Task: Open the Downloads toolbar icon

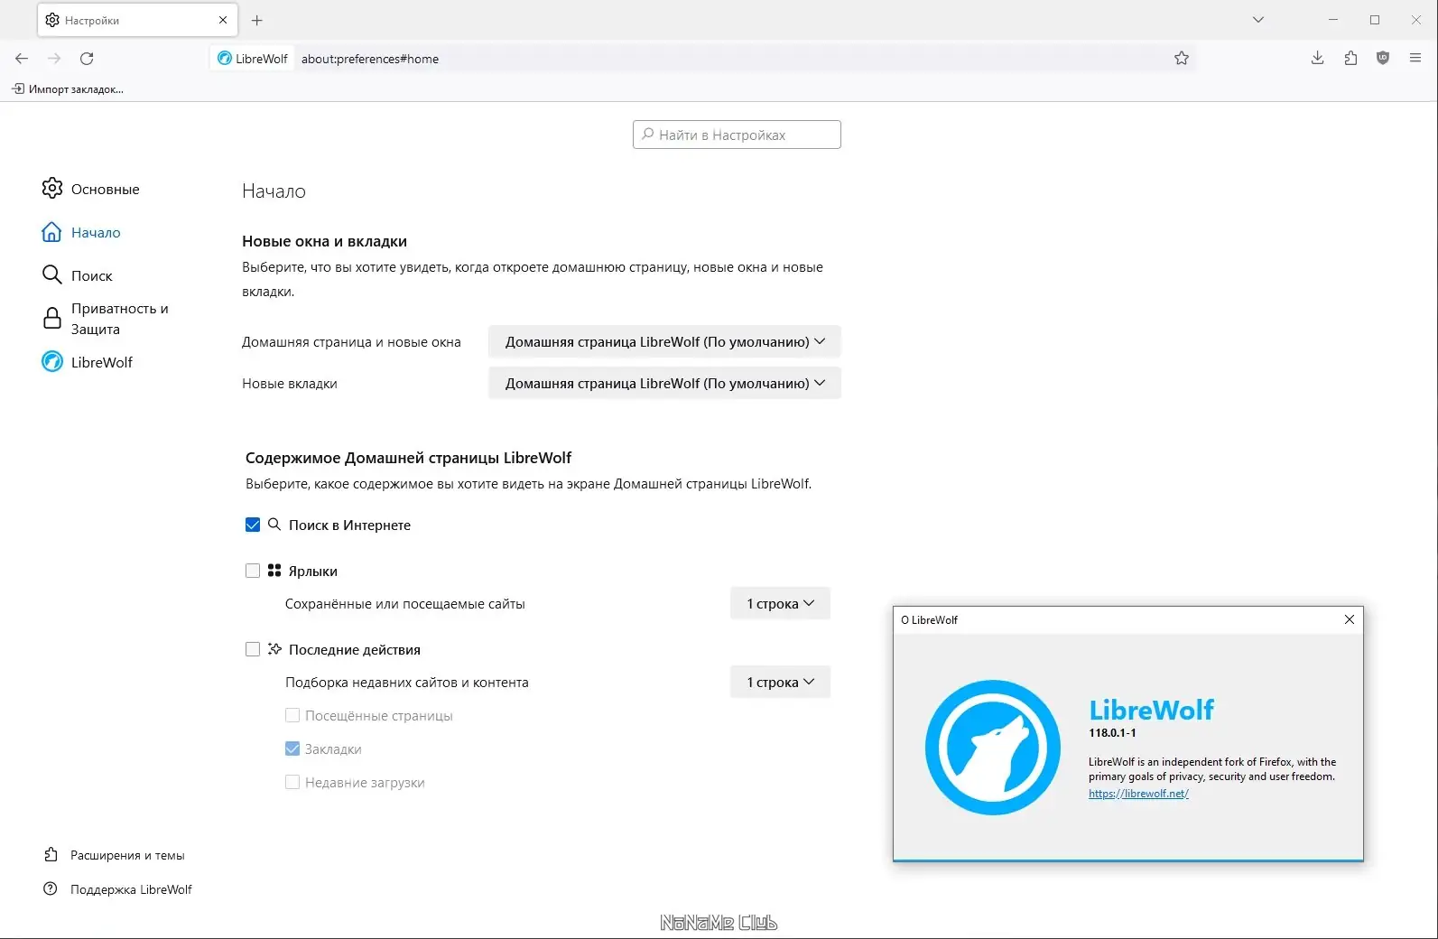Action: [1318, 59]
